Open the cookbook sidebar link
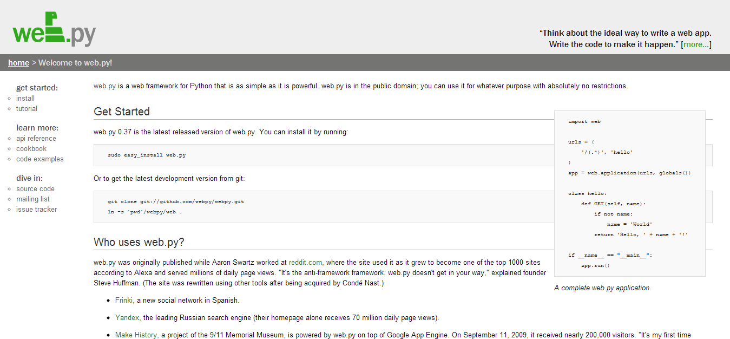This screenshot has height=339, width=730. tap(31, 149)
